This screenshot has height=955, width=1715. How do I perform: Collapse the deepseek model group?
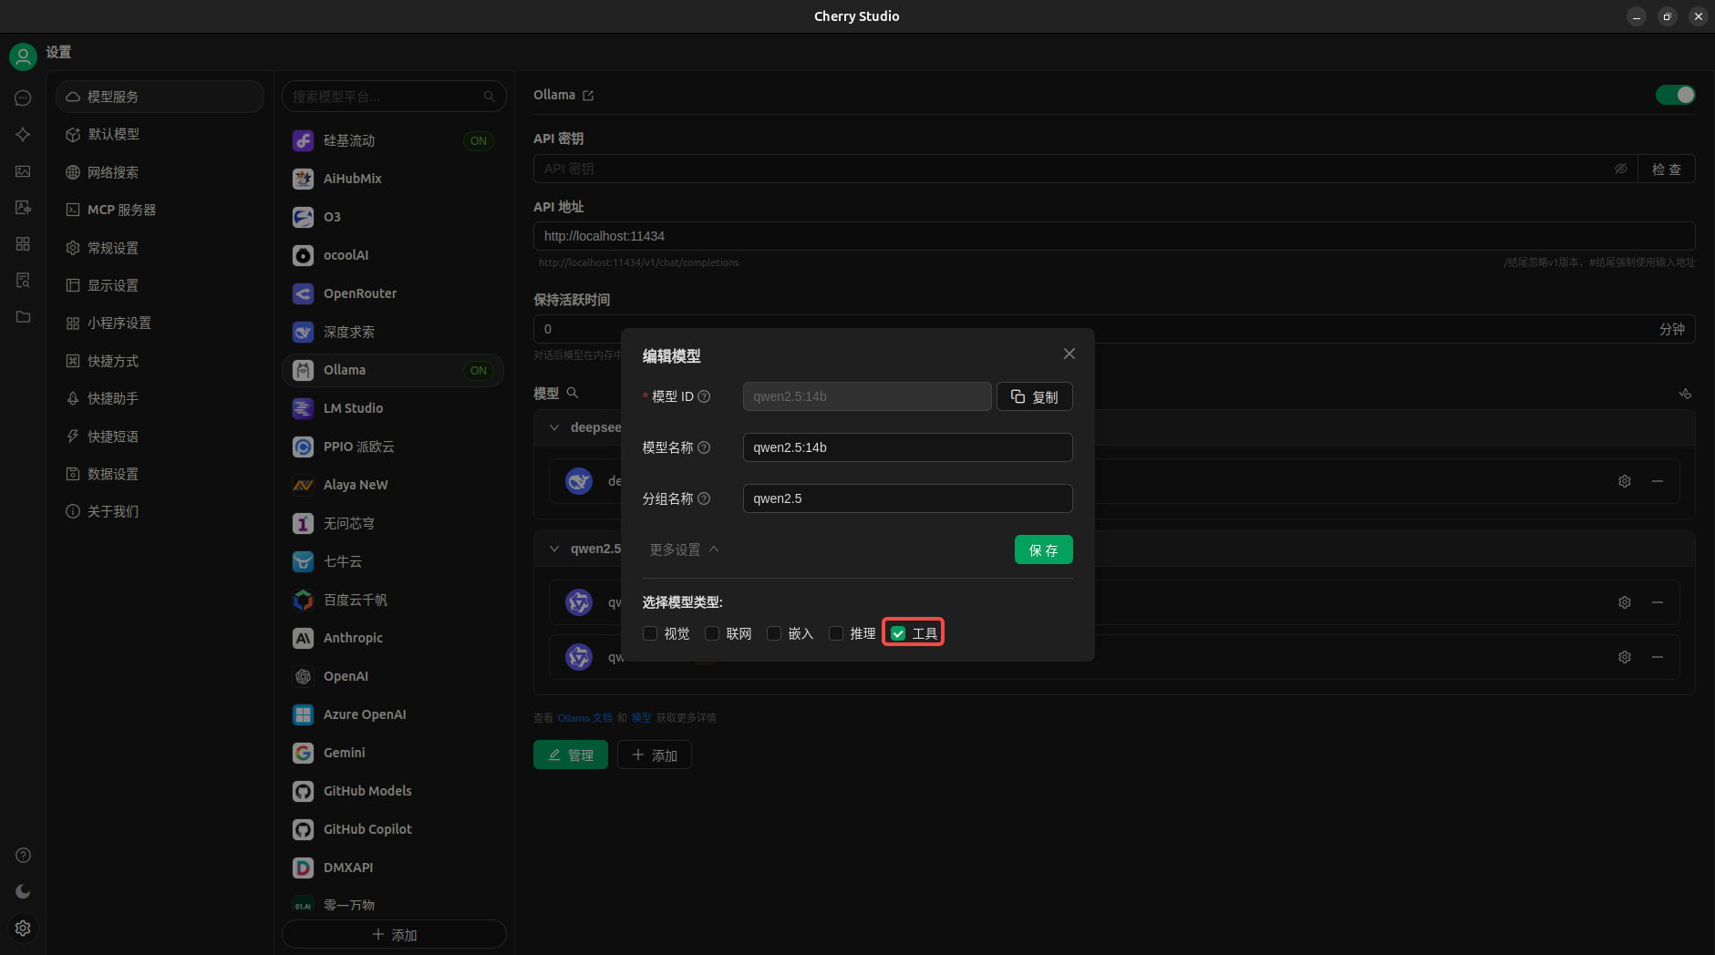pos(554,427)
